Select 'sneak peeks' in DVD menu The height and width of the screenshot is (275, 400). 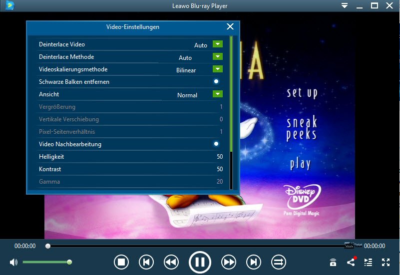point(301,128)
